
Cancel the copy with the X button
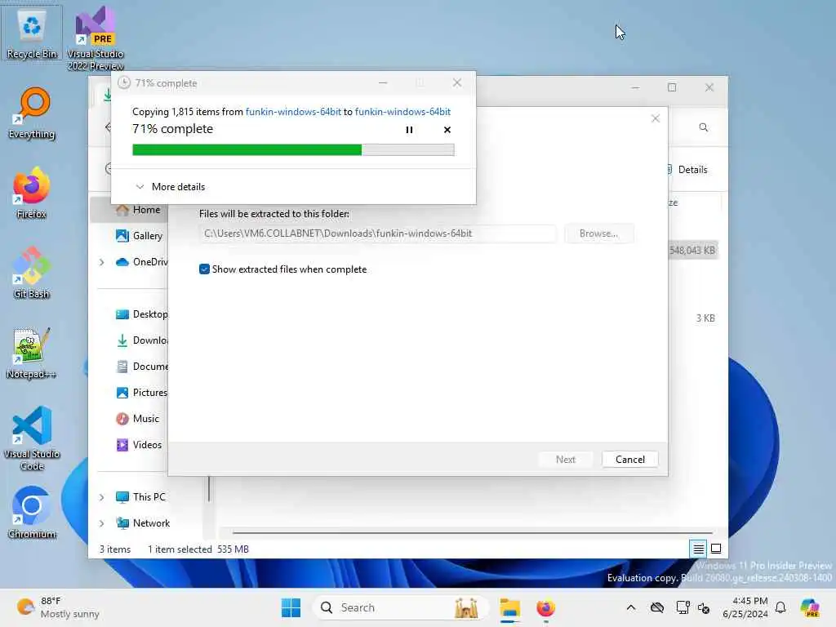tap(447, 130)
